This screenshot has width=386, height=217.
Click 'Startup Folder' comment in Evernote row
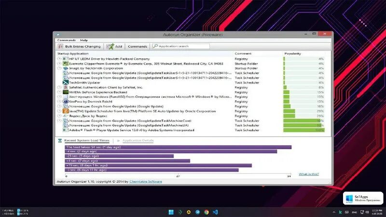(246, 64)
